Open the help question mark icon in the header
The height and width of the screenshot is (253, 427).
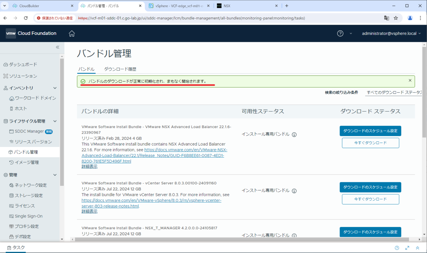340,33
